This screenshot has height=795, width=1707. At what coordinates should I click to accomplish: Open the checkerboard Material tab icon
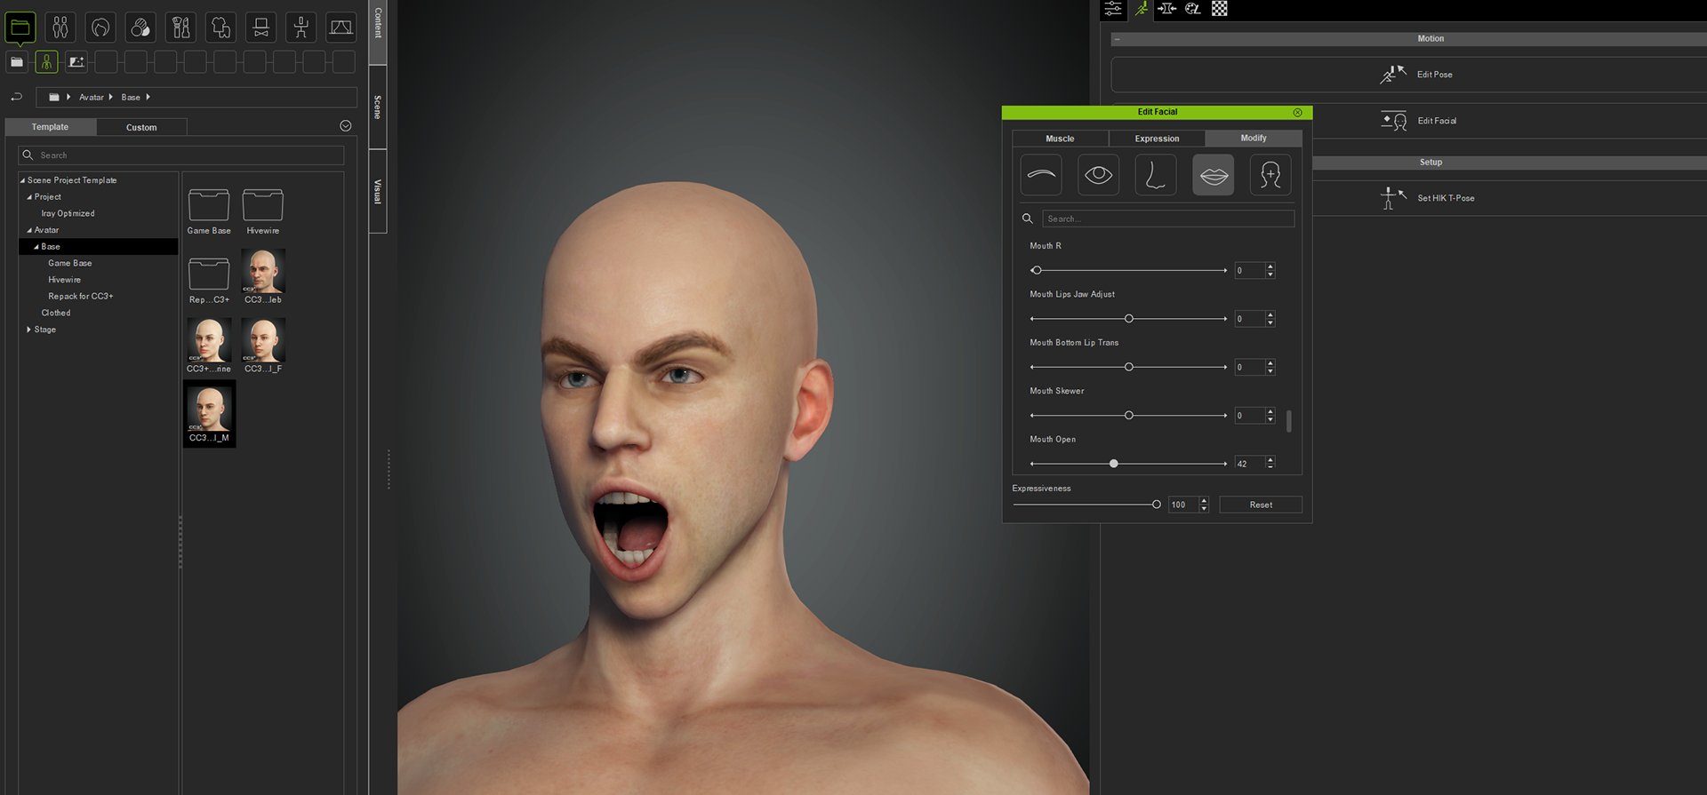click(1220, 9)
